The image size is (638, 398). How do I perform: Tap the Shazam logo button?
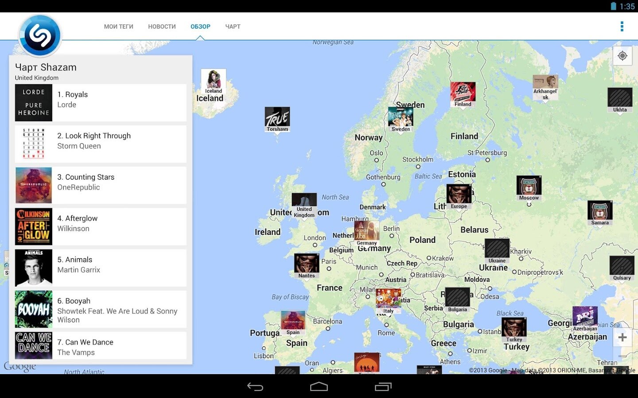coord(40,35)
